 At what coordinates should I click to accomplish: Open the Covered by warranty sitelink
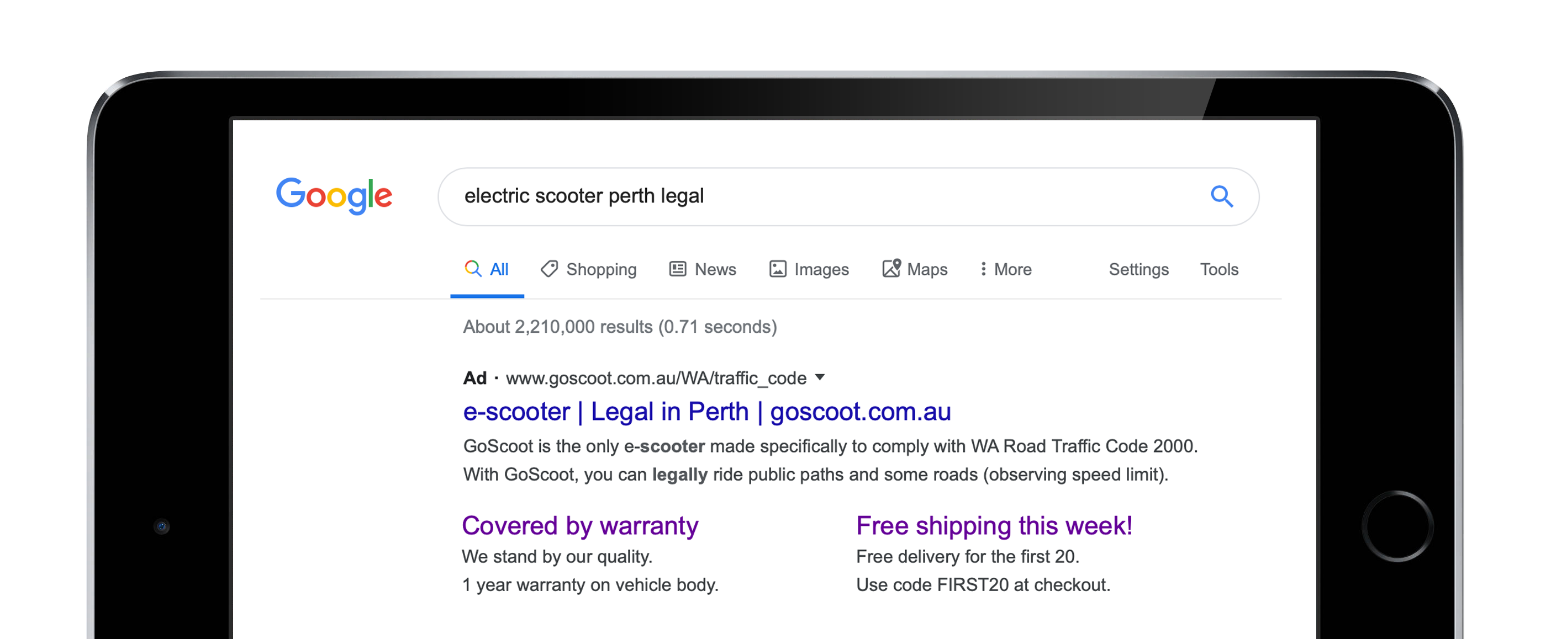pyautogui.click(x=580, y=525)
